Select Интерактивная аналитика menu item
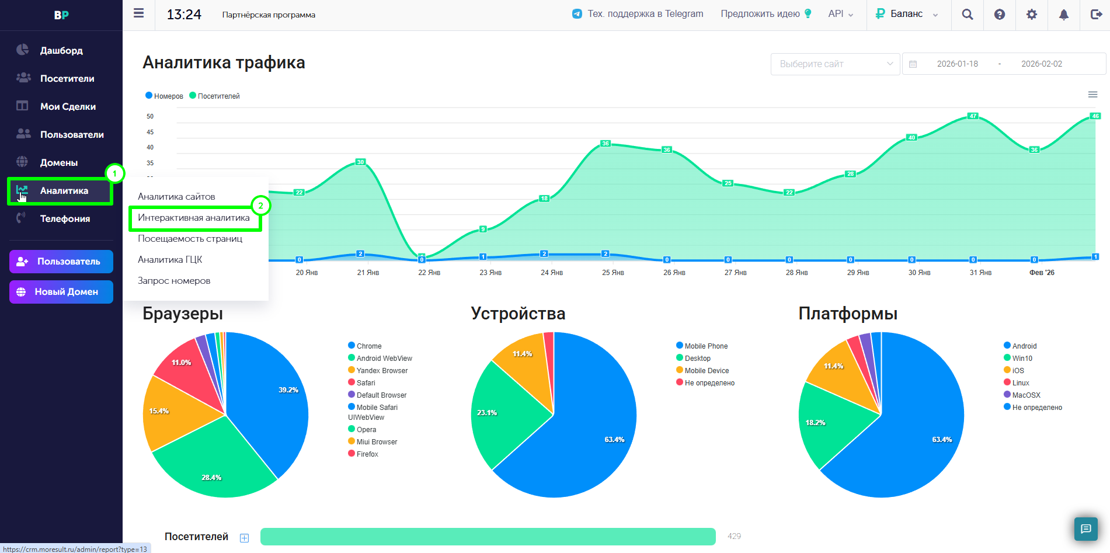Viewport: 1110px width, 553px height. 194,218
